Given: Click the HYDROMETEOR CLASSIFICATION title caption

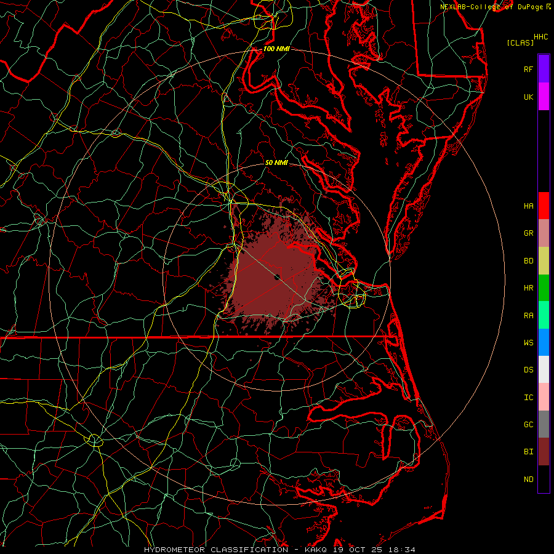Looking at the screenshot, I should click(x=279, y=550).
